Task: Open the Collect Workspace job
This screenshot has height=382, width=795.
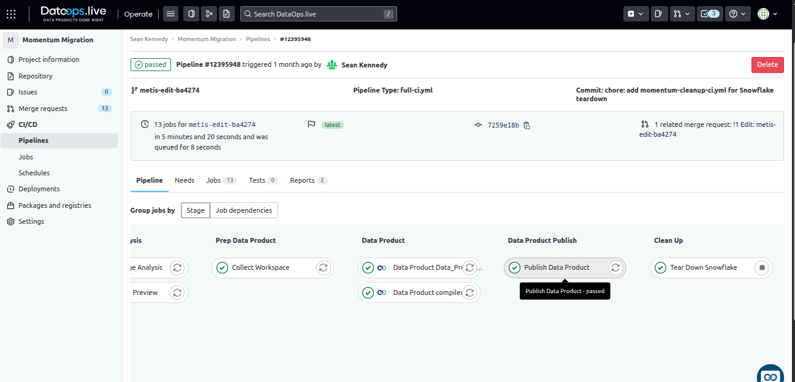Action: [261, 267]
